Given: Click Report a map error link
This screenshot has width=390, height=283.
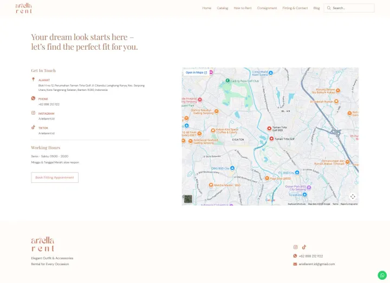Looking at the screenshot, I should [349, 204].
